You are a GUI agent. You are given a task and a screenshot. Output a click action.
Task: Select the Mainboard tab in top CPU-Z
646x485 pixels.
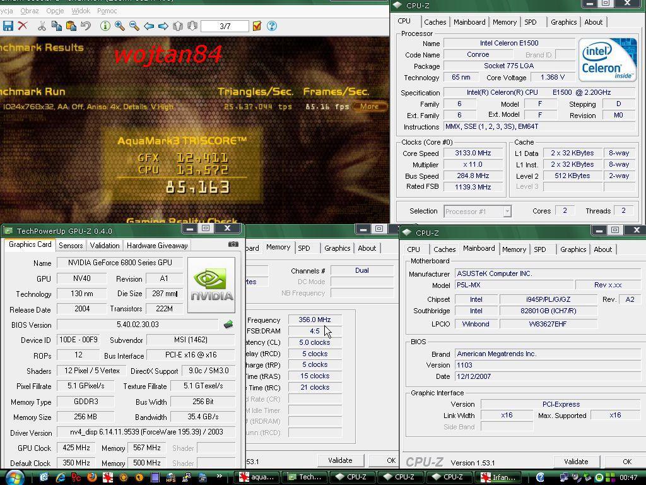click(469, 22)
